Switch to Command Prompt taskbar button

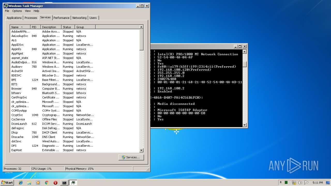(x=64, y=183)
